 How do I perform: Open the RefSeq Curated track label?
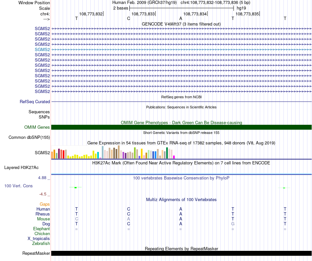click(35, 102)
